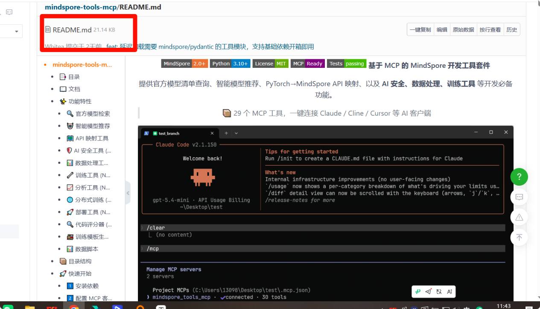This screenshot has height=309, width=540.
Task: Open the 历史 history button
Action: 512,29
